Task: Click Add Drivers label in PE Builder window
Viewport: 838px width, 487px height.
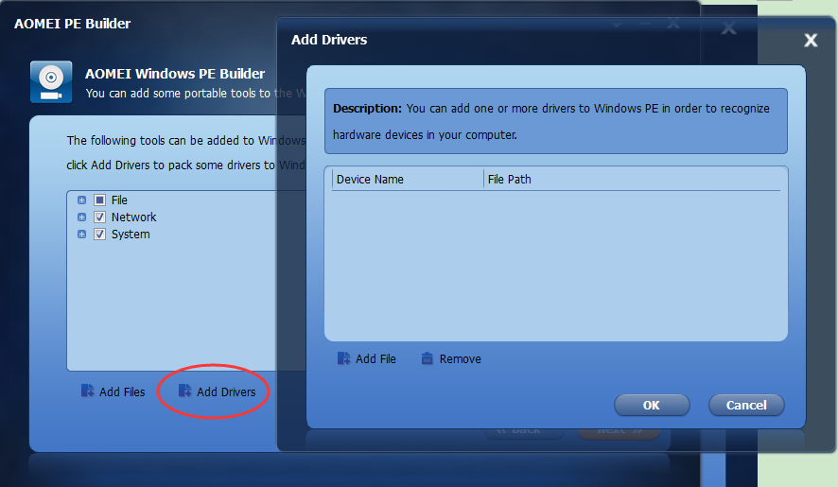Action: point(226,392)
